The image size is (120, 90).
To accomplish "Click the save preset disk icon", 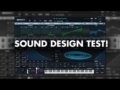I will tap(54, 18).
